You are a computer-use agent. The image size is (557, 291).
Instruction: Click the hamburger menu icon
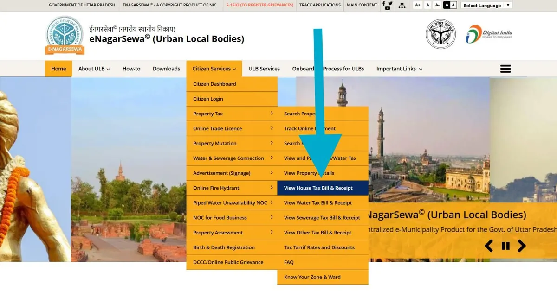coord(505,69)
